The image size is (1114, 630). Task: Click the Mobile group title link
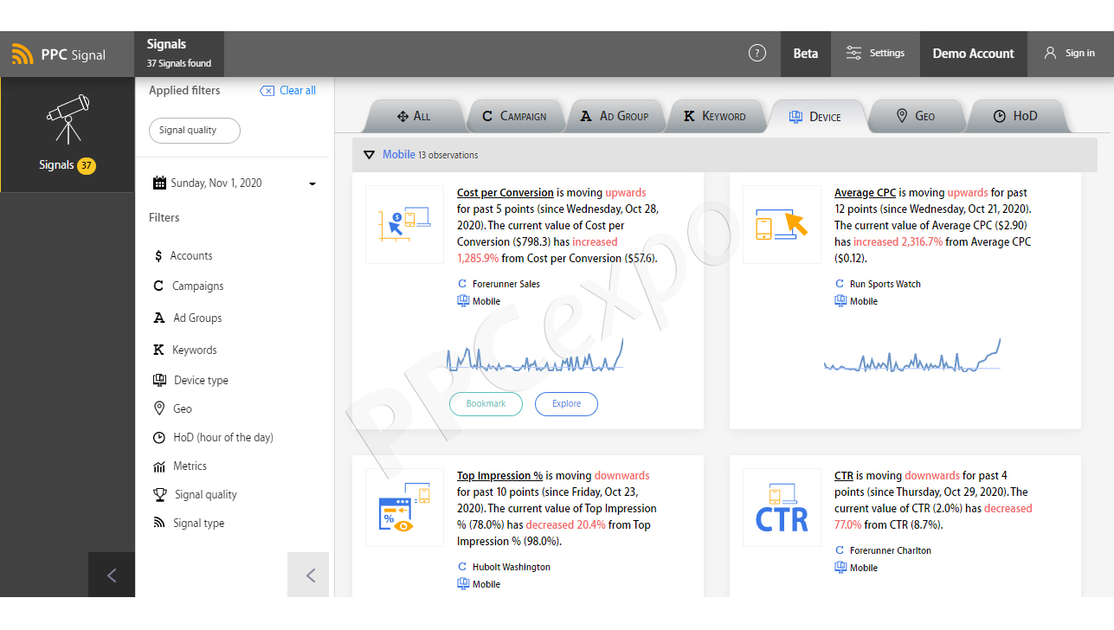tap(399, 154)
